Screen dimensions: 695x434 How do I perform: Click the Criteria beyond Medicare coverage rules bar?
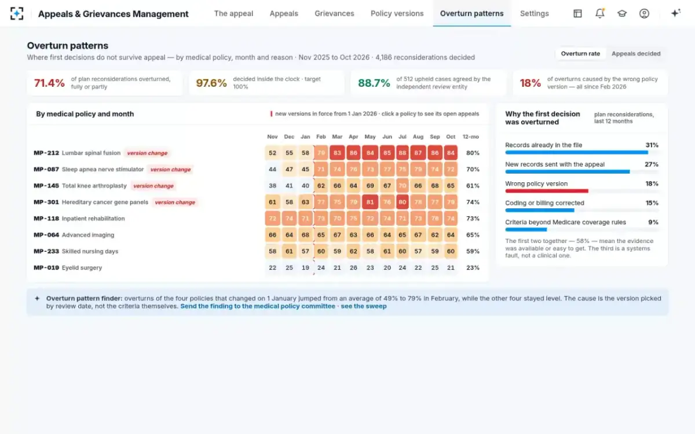(x=581, y=230)
